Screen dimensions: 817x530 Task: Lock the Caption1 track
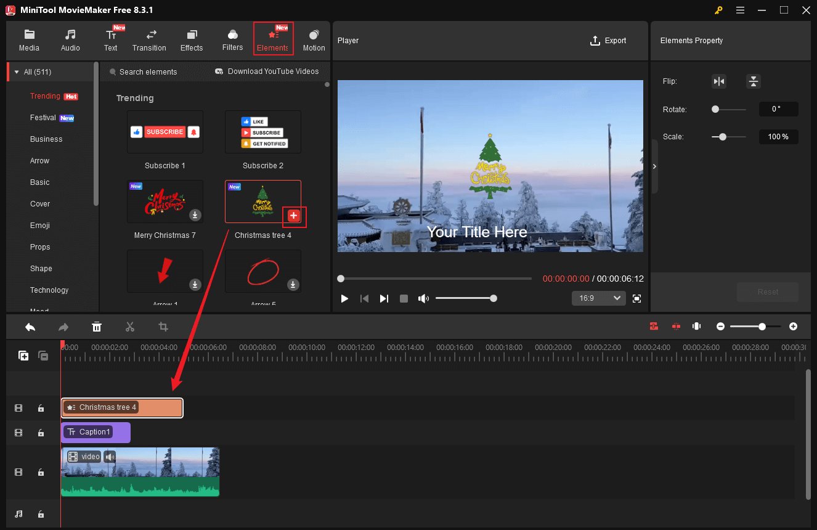coord(41,433)
